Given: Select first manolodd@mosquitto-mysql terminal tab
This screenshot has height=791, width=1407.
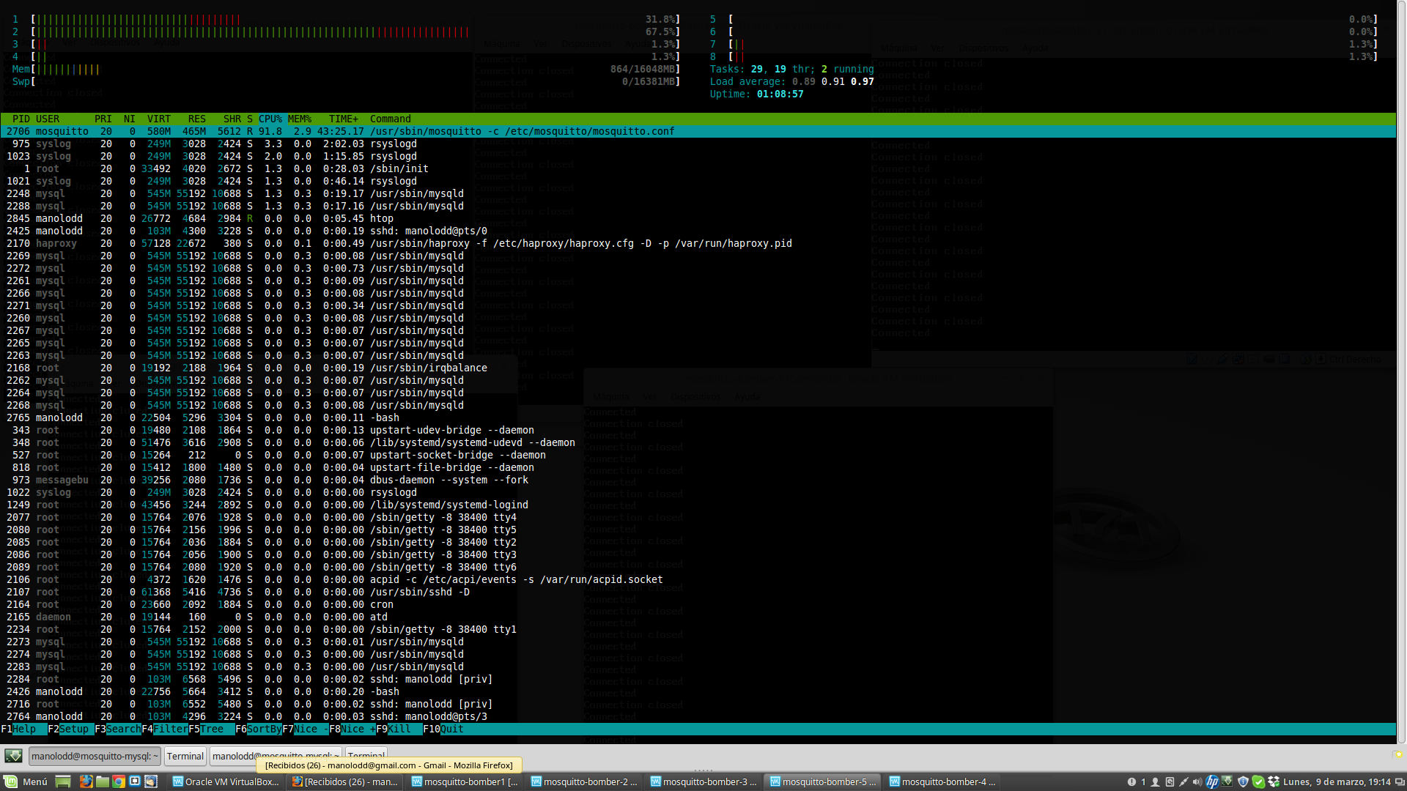Looking at the screenshot, I should [x=95, y=756].
